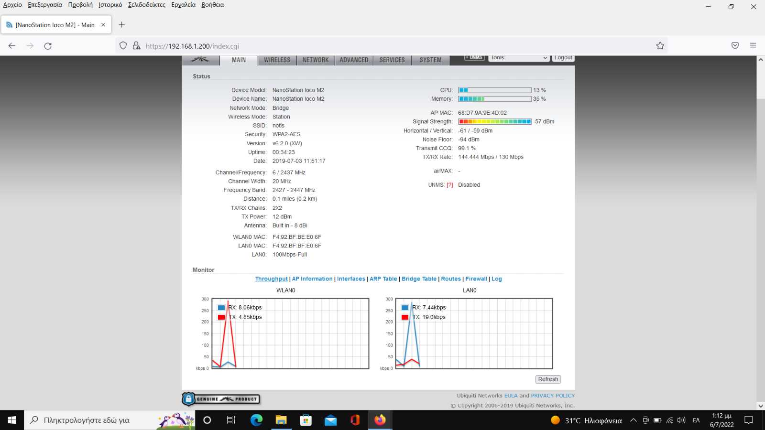Open Microsoft Store from the taskbar
This screenshot has width=765, height=430.
coord(306,420)
